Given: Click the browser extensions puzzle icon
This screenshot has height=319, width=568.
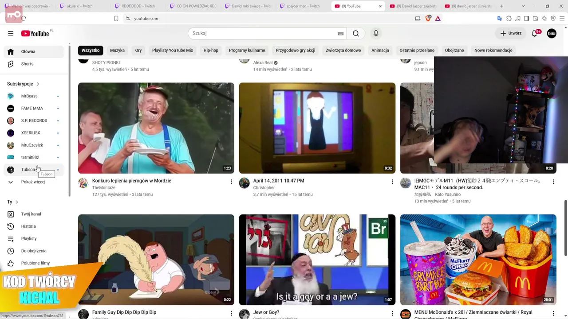Looking at the screenshot, I should 509,18.
